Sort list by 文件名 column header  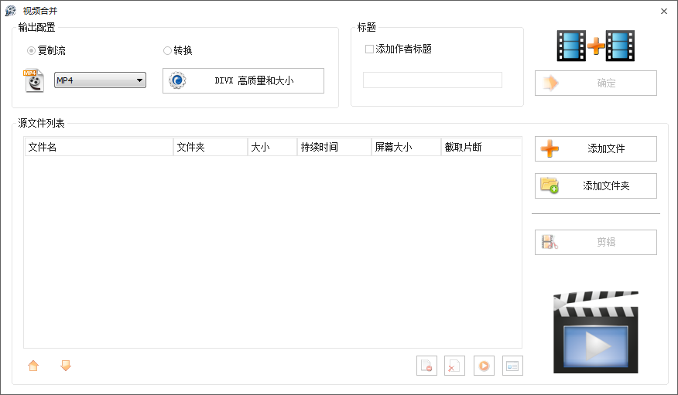98,147
